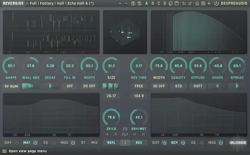The height and width of the screenshot is (155, 250).
Task: Click the FLT button
Action: (x=125, y=135)
